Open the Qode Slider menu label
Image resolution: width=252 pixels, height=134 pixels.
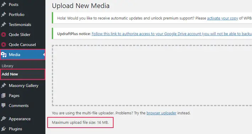pyautogui.click(x=20, y=35)
